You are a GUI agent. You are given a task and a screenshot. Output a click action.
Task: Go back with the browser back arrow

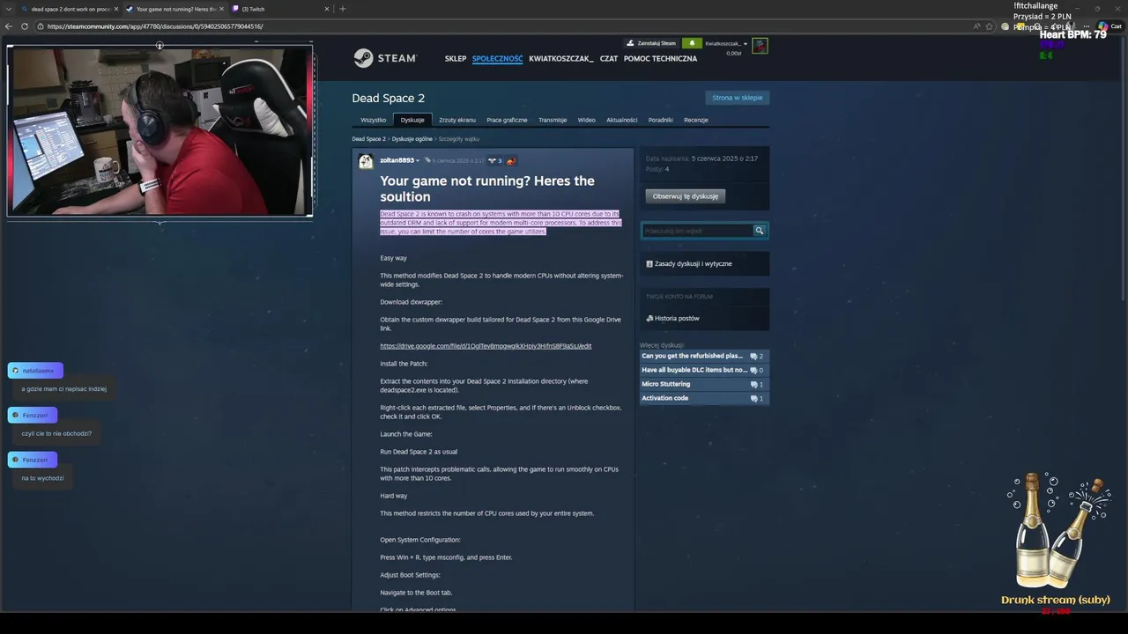tap(9, 26)
